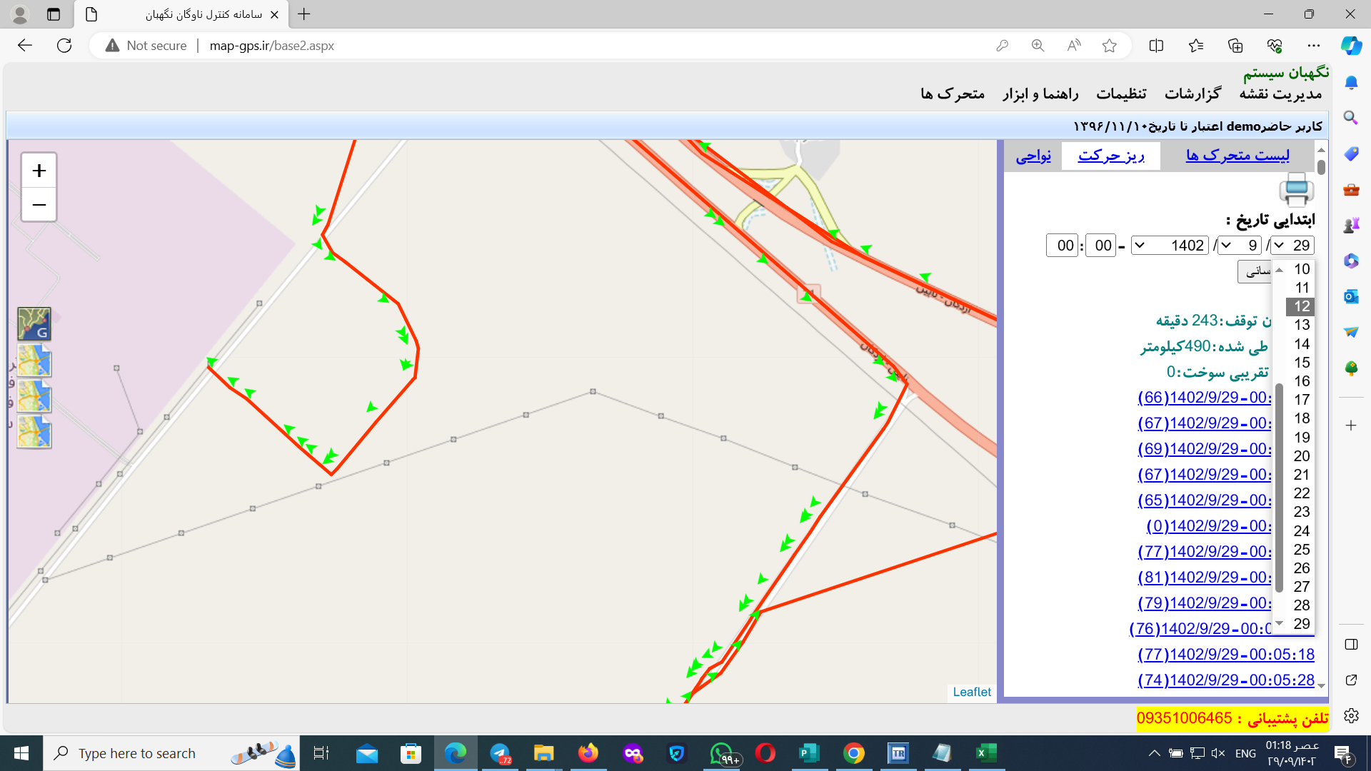Open password key icon in address bar
Image resolution: width=1371 pixels, height=771 pixels.
click(1003, 46)
